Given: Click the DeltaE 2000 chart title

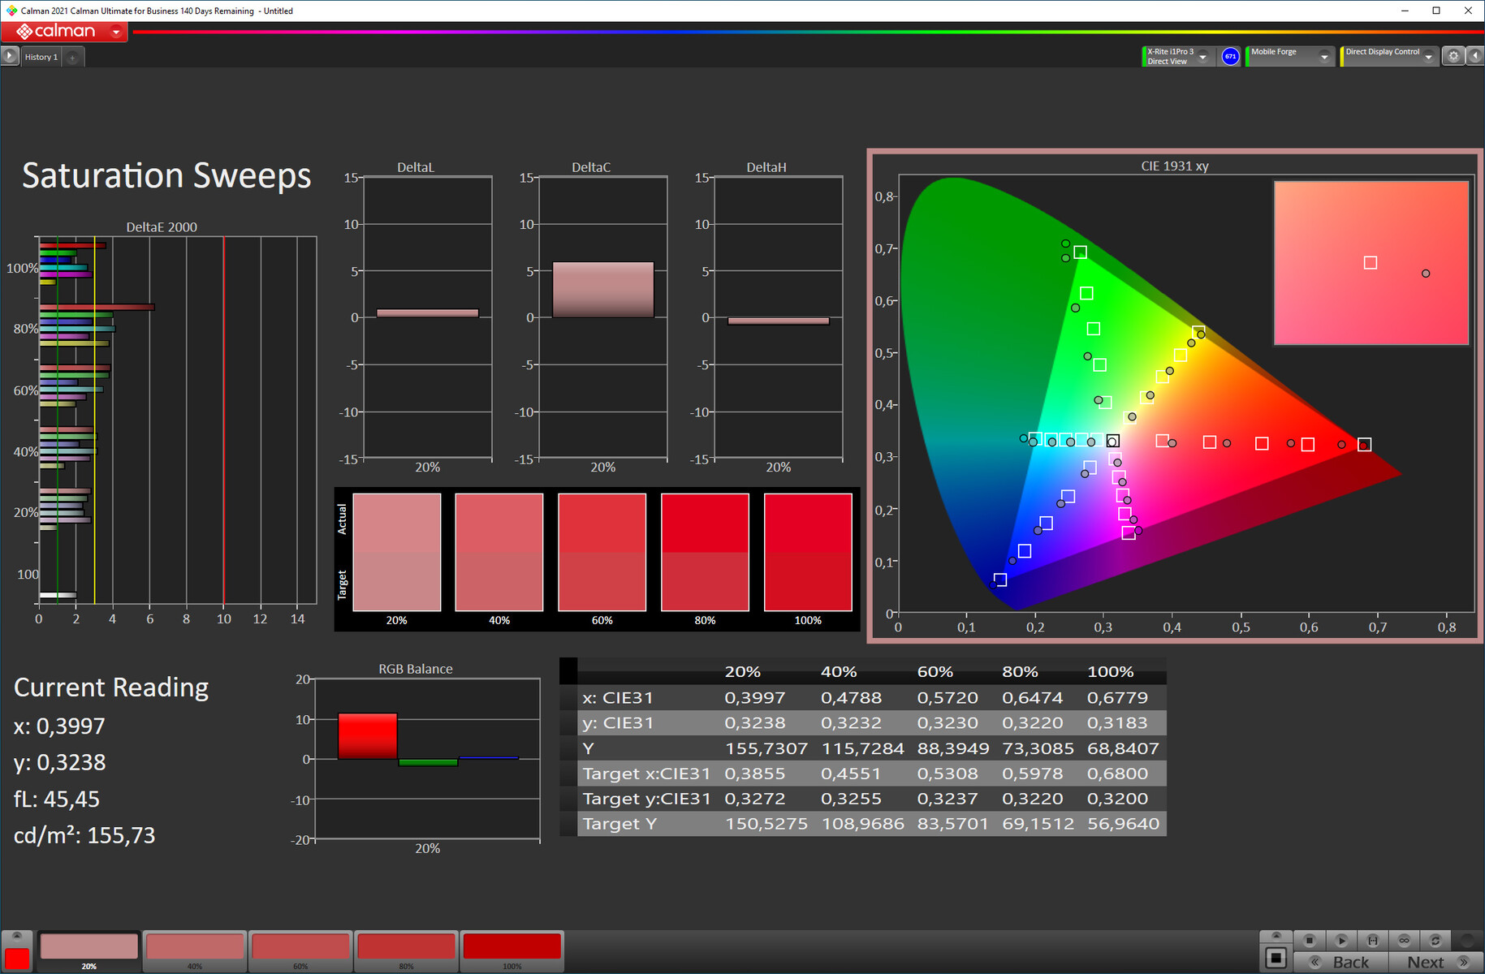Looking at the screenshot, I should coord(162,227).
